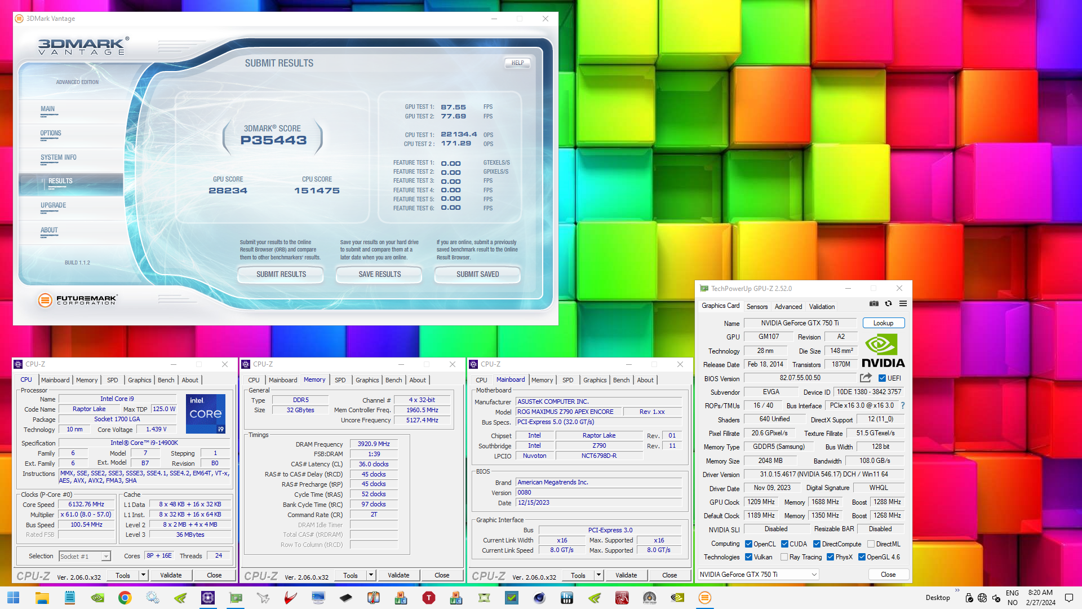Open Main in the 3DMark sidebar
The height and width of the screenshot is (609, 1082).
point(71,111)
